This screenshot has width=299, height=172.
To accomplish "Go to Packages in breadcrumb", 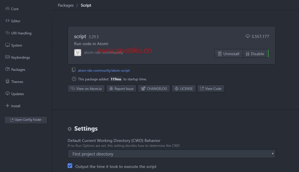I will tap(66, 5).
